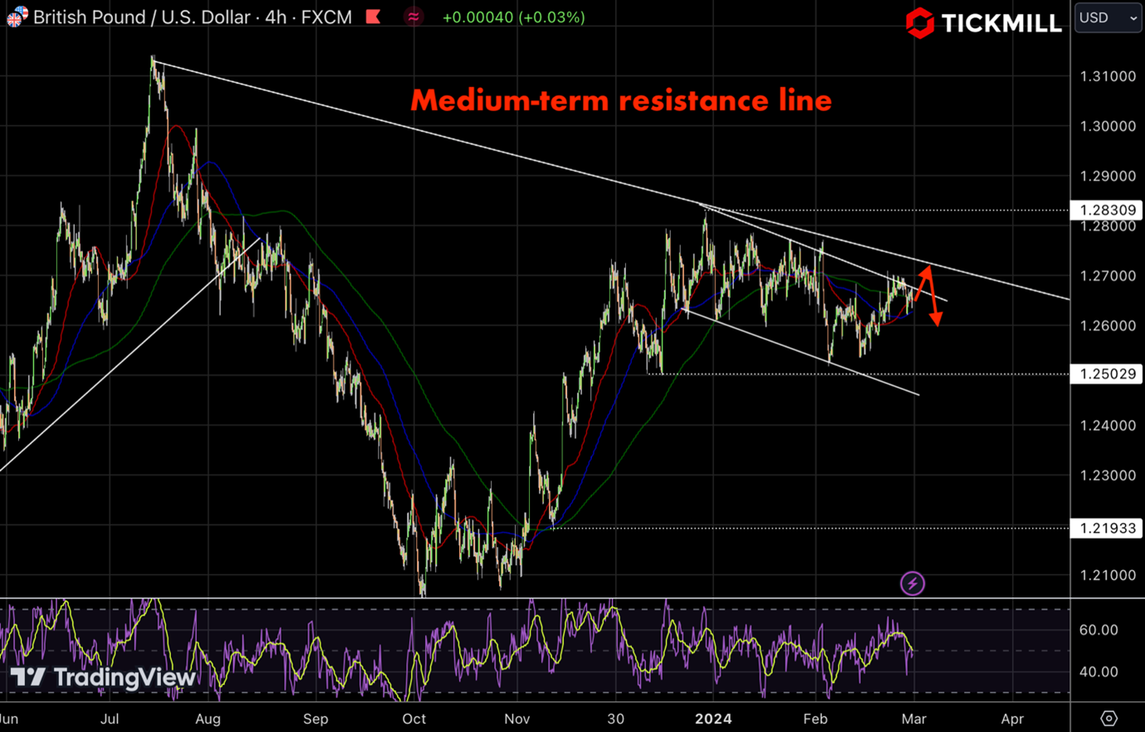Click the 1.24000 price axis value
The width and height of the screenshot is (1145, 732).
(x=1108, y=426)
